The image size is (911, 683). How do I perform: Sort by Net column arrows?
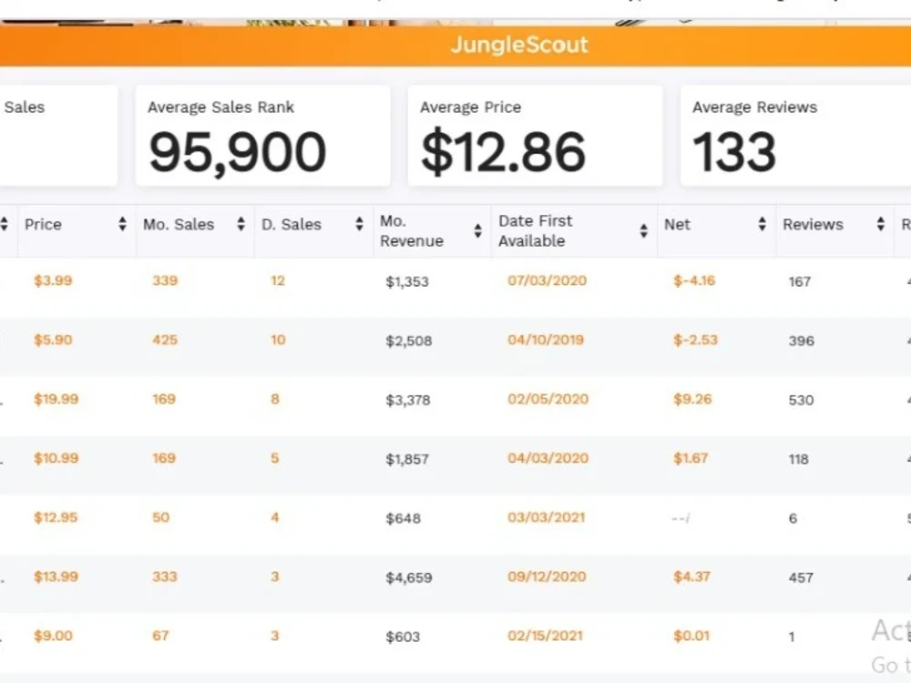[762, 224]
